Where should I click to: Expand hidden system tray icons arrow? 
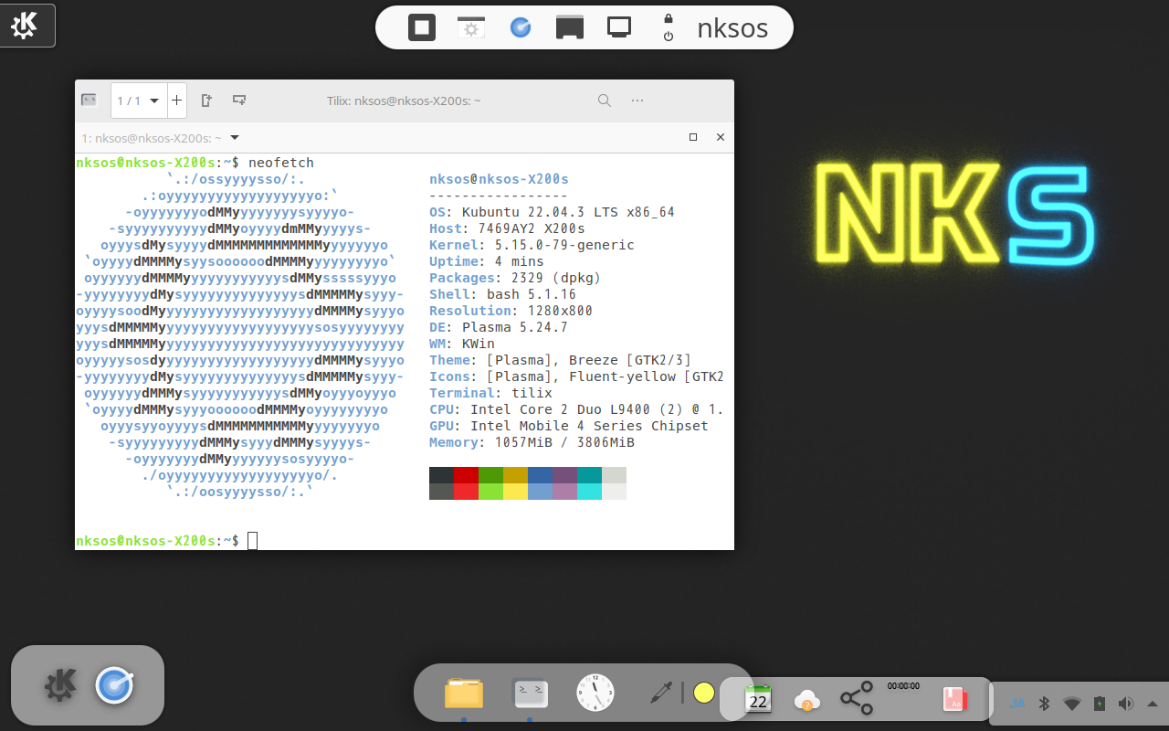point(1153,704)
